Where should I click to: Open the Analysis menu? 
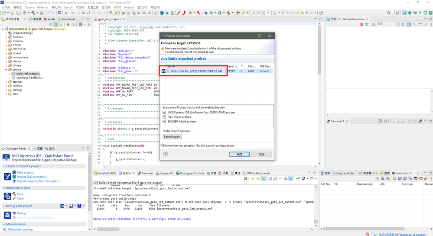coord(129,7)
